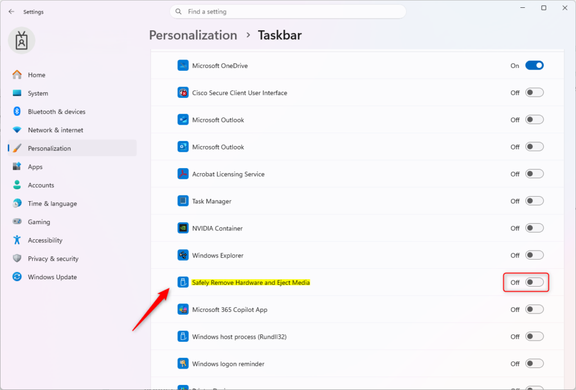
Task: Click the Acrobat Licensing Service icon
Action: (x=183, y=174)
